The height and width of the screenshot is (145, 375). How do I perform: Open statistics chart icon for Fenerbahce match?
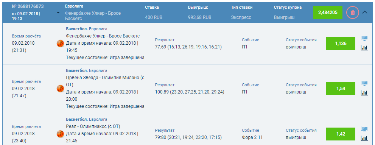364,48
